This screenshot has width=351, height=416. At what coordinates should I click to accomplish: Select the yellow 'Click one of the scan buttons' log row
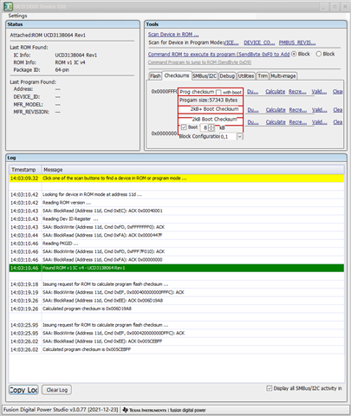coord(177,179)
